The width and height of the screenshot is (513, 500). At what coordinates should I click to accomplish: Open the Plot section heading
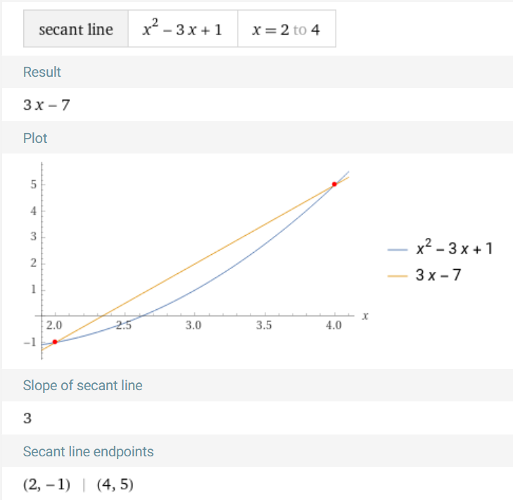click(35, 138)
